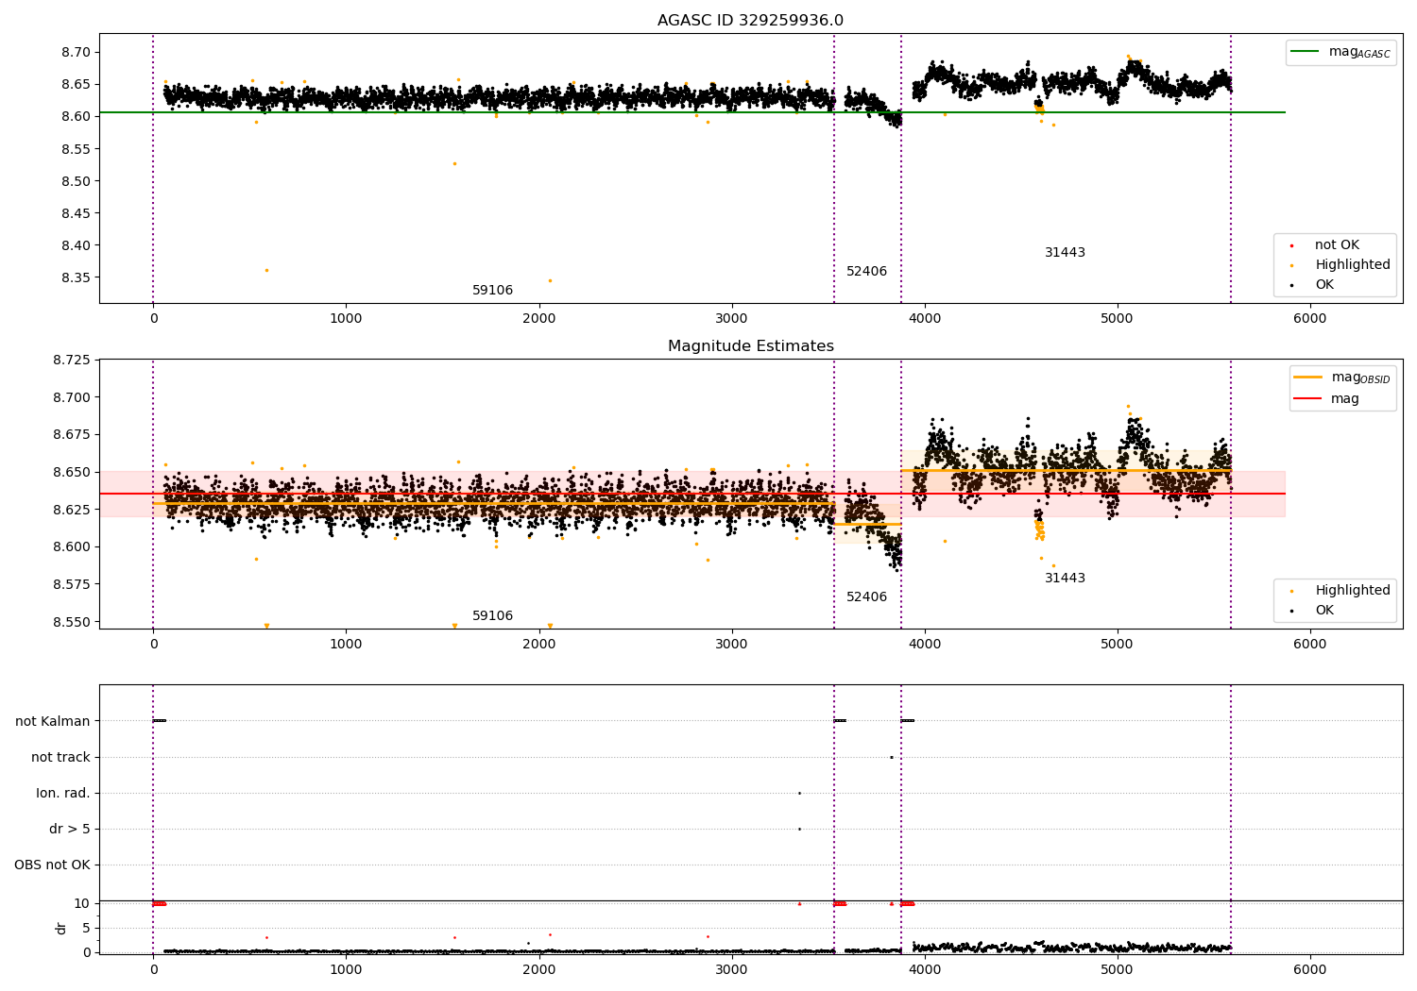
Task: Select the orange mag OBSID legend line
Action: pos(1308,378)
